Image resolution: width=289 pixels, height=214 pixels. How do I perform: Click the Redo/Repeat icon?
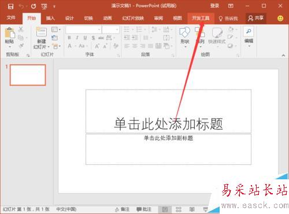tap(34, 6)
